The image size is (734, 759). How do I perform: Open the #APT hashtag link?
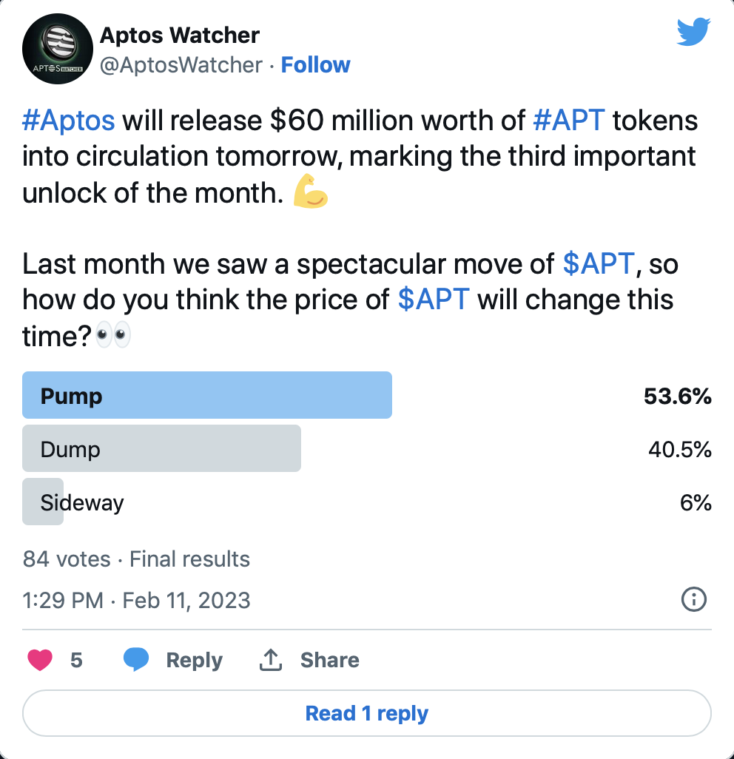pos(569,120)
